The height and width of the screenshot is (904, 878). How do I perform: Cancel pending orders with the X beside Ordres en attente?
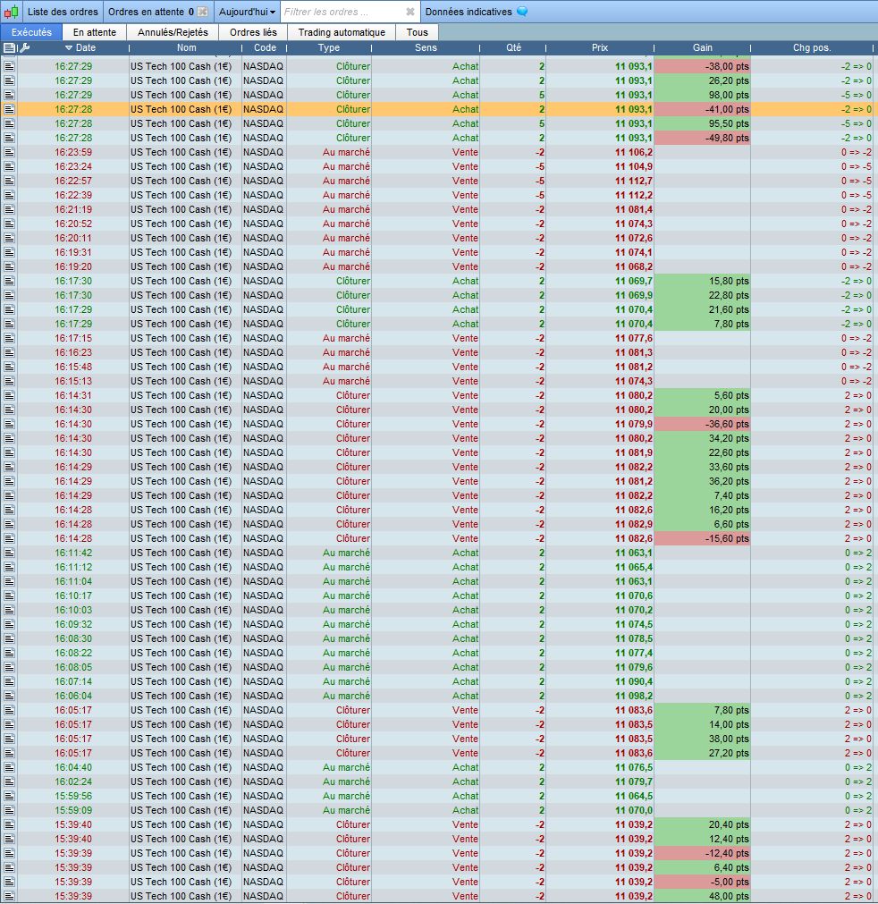(202, 12)
